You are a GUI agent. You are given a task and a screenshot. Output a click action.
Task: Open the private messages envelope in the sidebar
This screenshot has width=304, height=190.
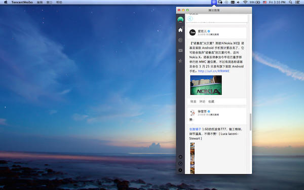pyautogui.click(x=180, y=51)
